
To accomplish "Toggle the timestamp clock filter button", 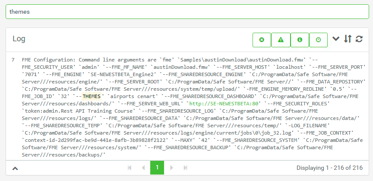I will 318,40.
